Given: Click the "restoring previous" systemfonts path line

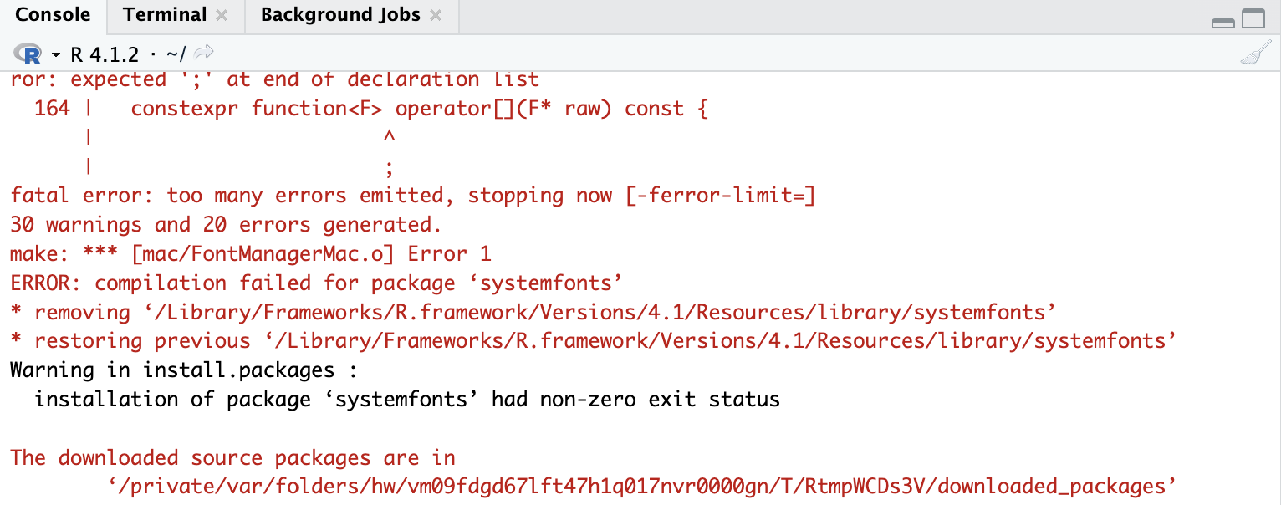Looking at the screenshot, I should coord(593,340).
